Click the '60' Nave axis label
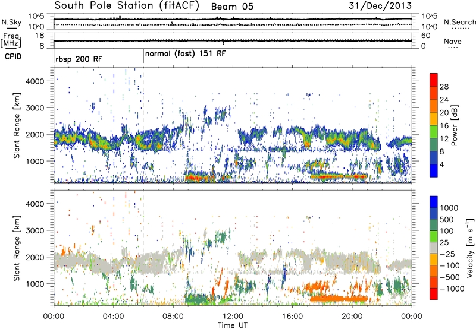The height and width of the screenshot is (329, 476). pos(425,36)
